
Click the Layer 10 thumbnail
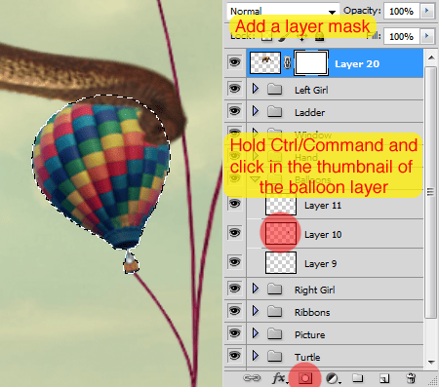pos(281,233)
